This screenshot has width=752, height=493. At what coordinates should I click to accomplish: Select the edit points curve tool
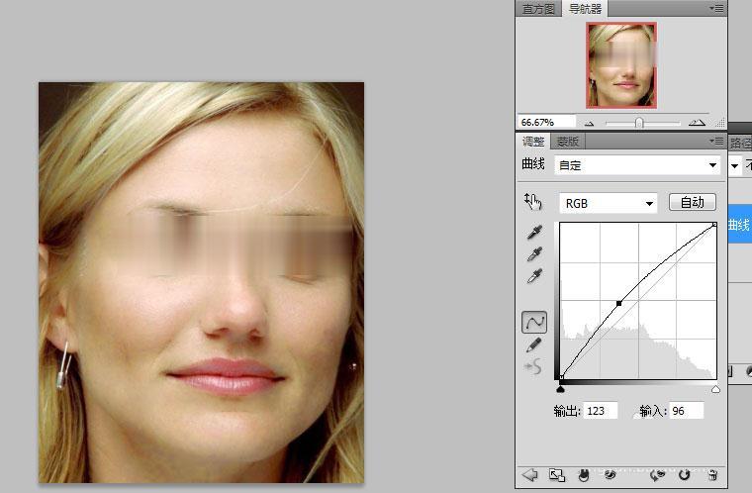click(534, 322)
